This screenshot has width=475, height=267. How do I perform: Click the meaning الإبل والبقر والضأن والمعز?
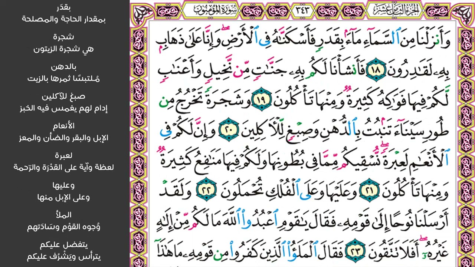coord(64,138)
